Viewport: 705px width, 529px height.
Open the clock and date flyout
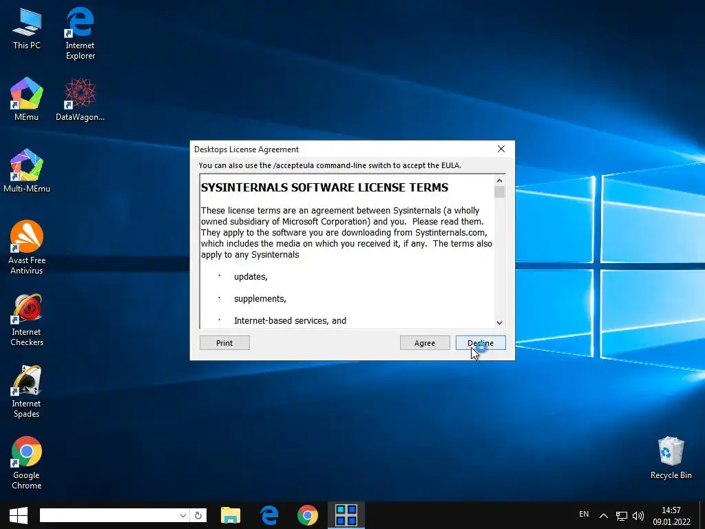[671, 516]
